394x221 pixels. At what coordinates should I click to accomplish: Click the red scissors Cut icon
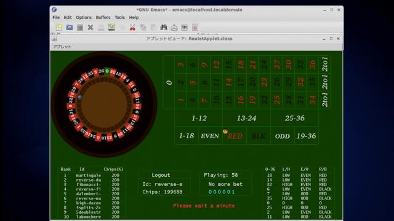(132, 27)
